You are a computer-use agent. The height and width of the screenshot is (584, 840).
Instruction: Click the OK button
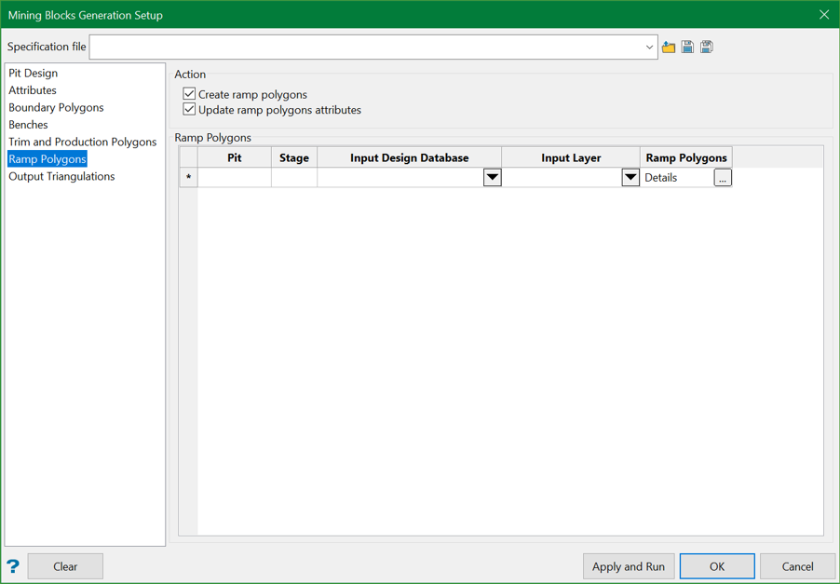(x=717, y=566)
